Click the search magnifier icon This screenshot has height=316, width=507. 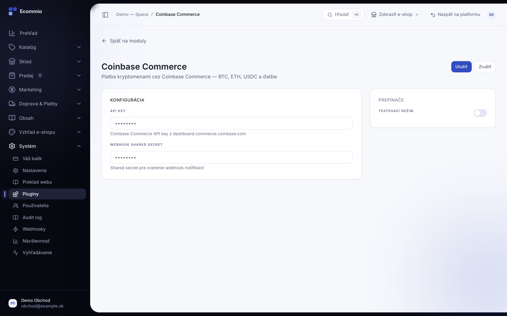click(330, 15)
